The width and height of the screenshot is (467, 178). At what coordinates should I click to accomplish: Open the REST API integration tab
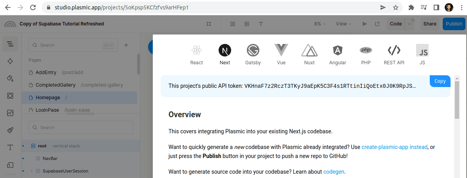[394, 54]
